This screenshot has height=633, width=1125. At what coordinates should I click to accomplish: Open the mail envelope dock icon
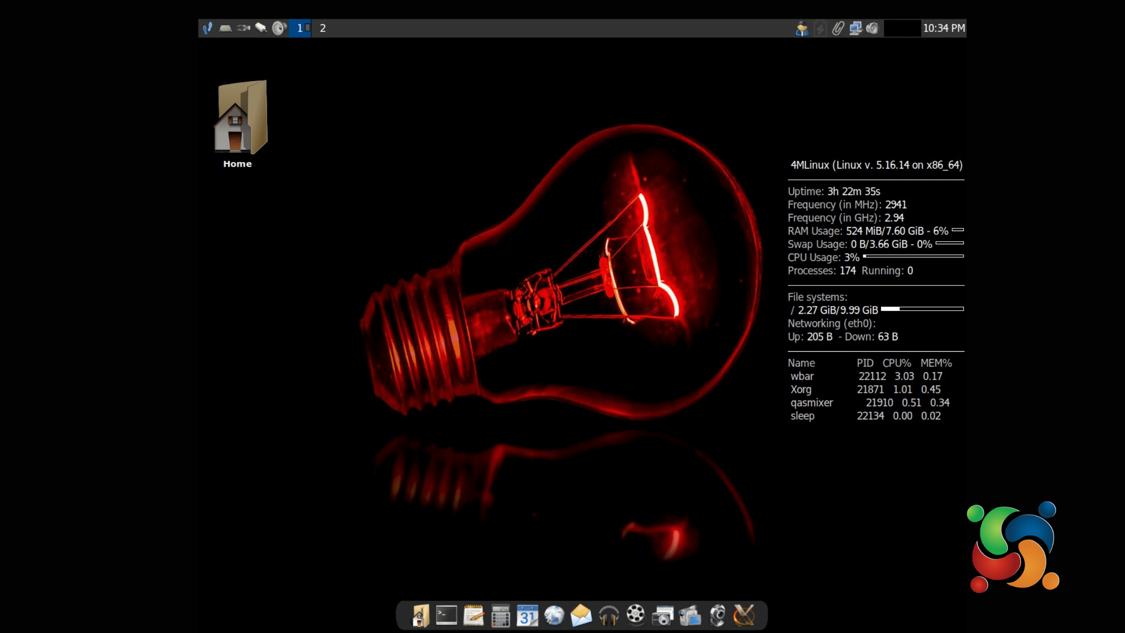coord(581,616)
